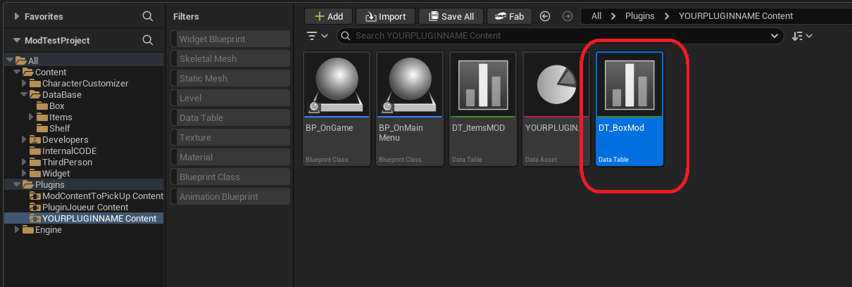The width and height of the screenshot is (852, 287).
Task: Select the BP_OnMainMenu blueprint asset
Action: click(410, 109)
